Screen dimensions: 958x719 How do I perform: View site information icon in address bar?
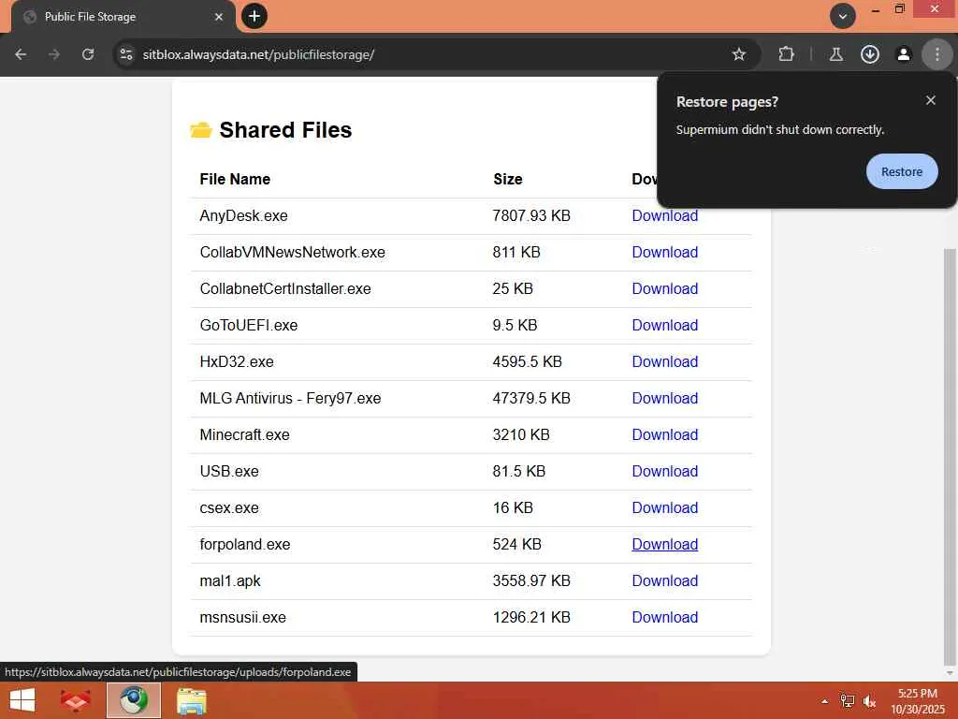[x=126, y=54]
